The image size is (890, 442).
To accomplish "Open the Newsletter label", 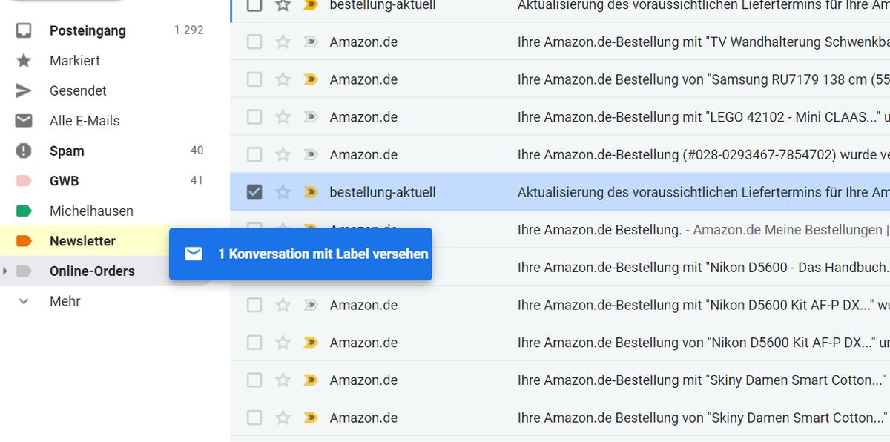I will coord(82,241).
